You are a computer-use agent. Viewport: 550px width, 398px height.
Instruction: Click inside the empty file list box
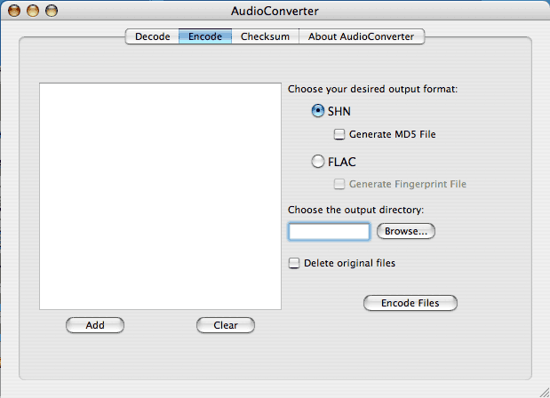click(x=160, y=195)
